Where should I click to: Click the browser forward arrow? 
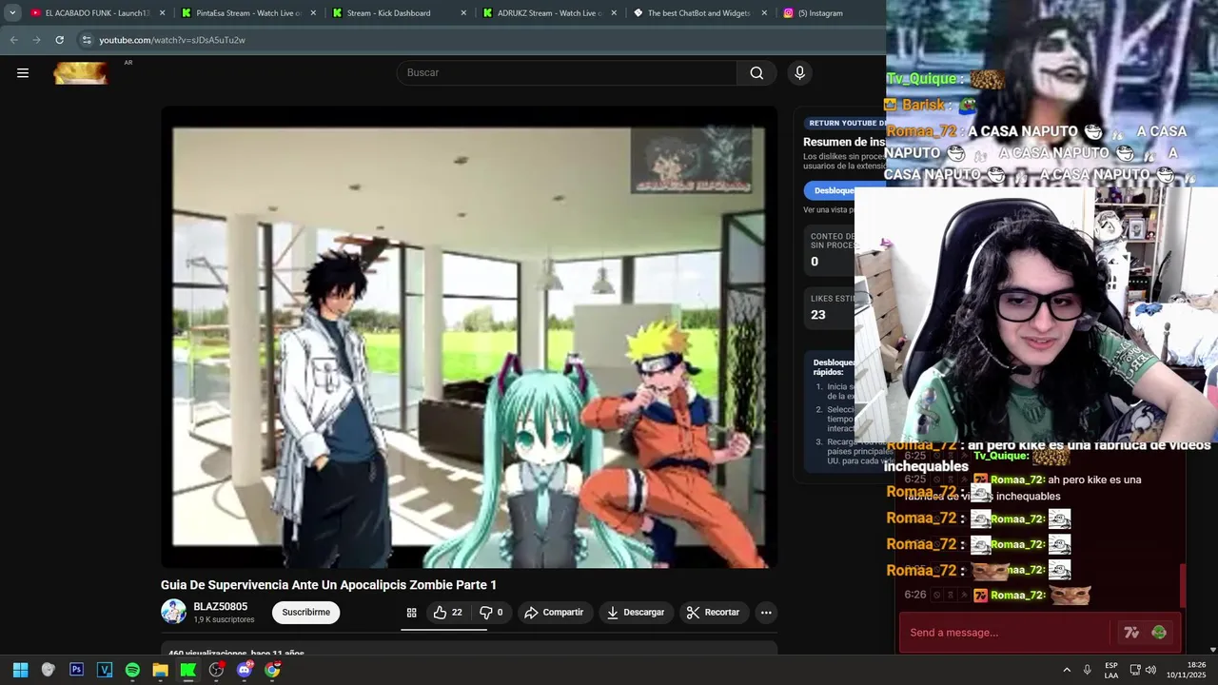pos(36,40)
